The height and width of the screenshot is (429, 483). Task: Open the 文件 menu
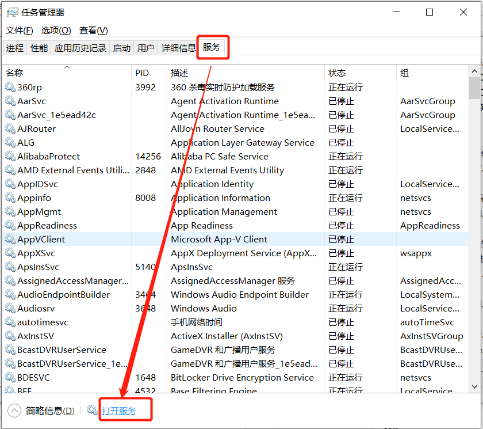pyautogui.click(x=19, y=30)
